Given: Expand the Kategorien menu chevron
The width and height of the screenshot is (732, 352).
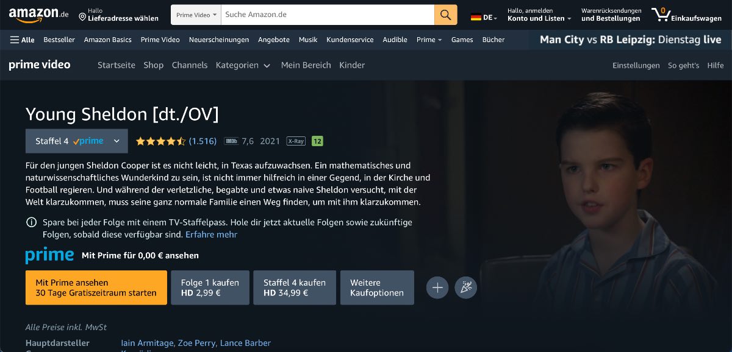Looking at the screenshot, I should point(267,65).
